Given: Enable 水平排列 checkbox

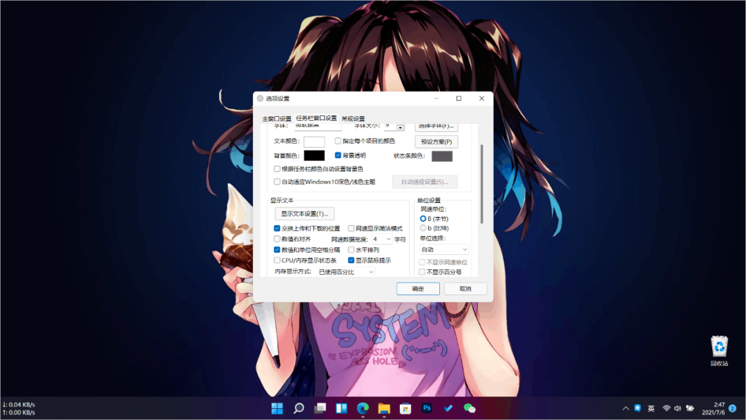Looking at the screenshot, I should click(351, 249).
